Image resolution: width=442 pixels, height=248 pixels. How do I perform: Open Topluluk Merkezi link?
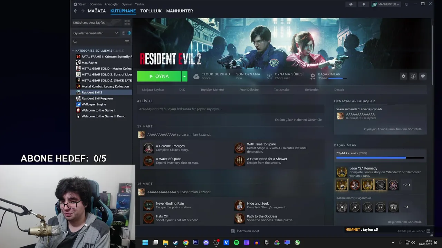click(x=212, y=90)
